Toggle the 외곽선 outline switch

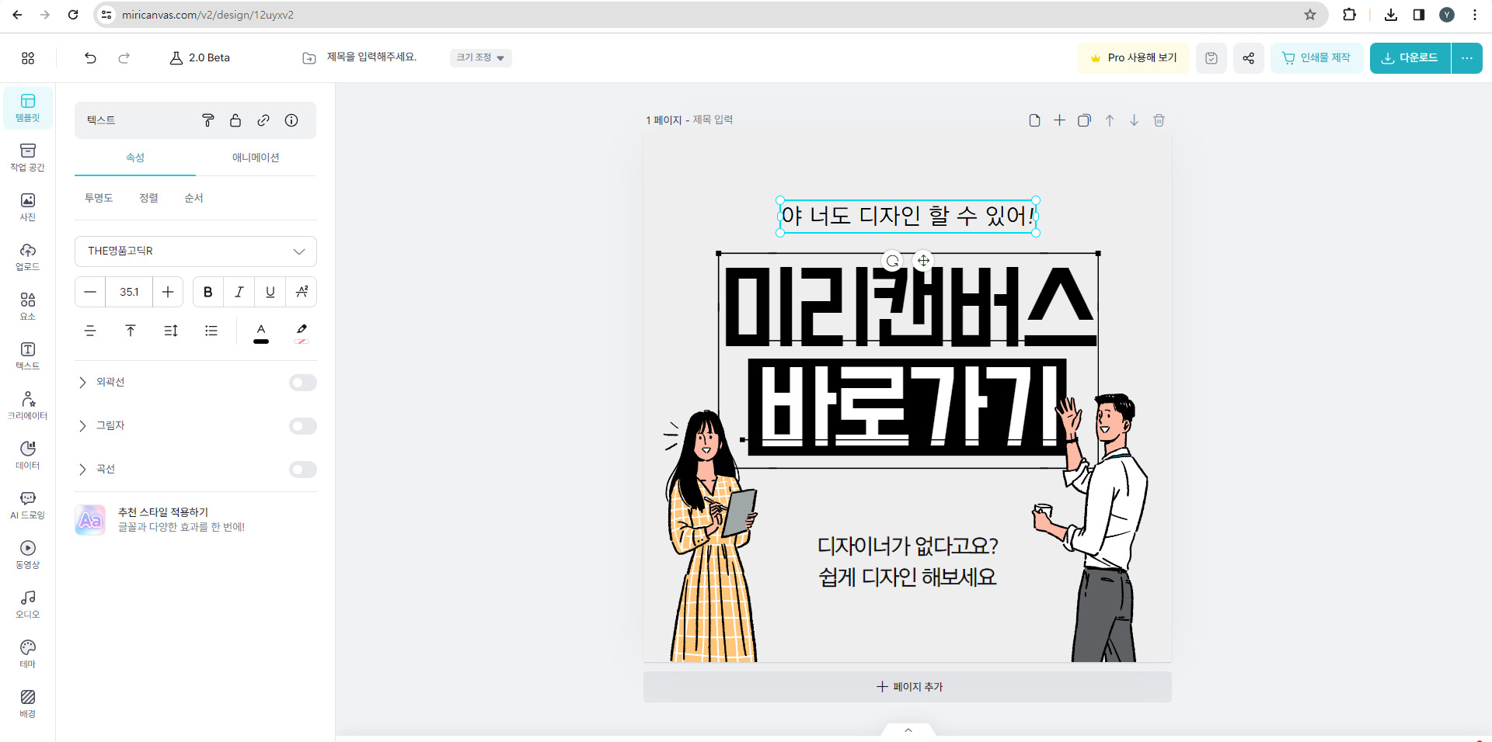[303, 383]
